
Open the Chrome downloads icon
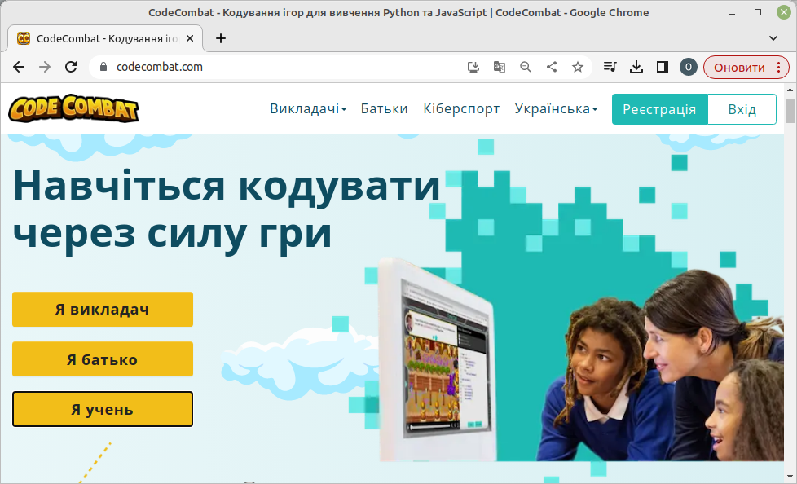pyautogui.click(x=636, y=67)
